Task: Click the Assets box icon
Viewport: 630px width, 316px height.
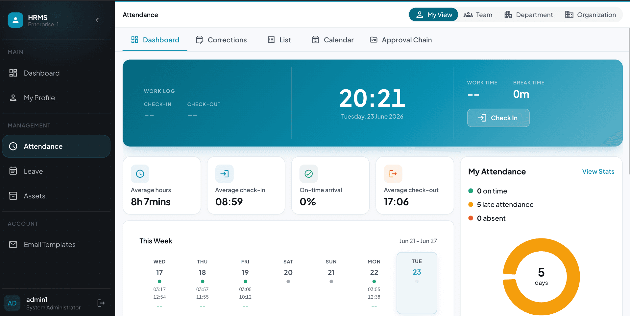Action: click(13, 196)
